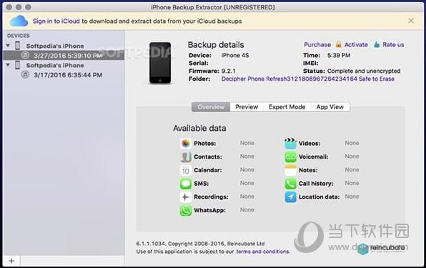Click the first Softpedia's iPhone label

[x=55, y=46]
